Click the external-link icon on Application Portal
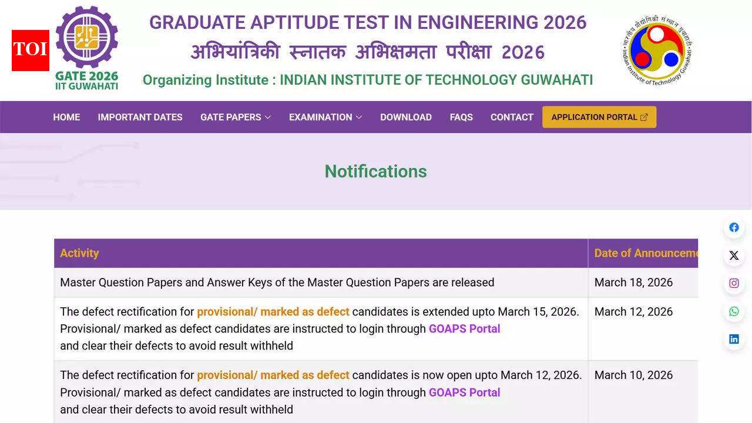This screenshot has width=752, height=423. coord(644,117)
